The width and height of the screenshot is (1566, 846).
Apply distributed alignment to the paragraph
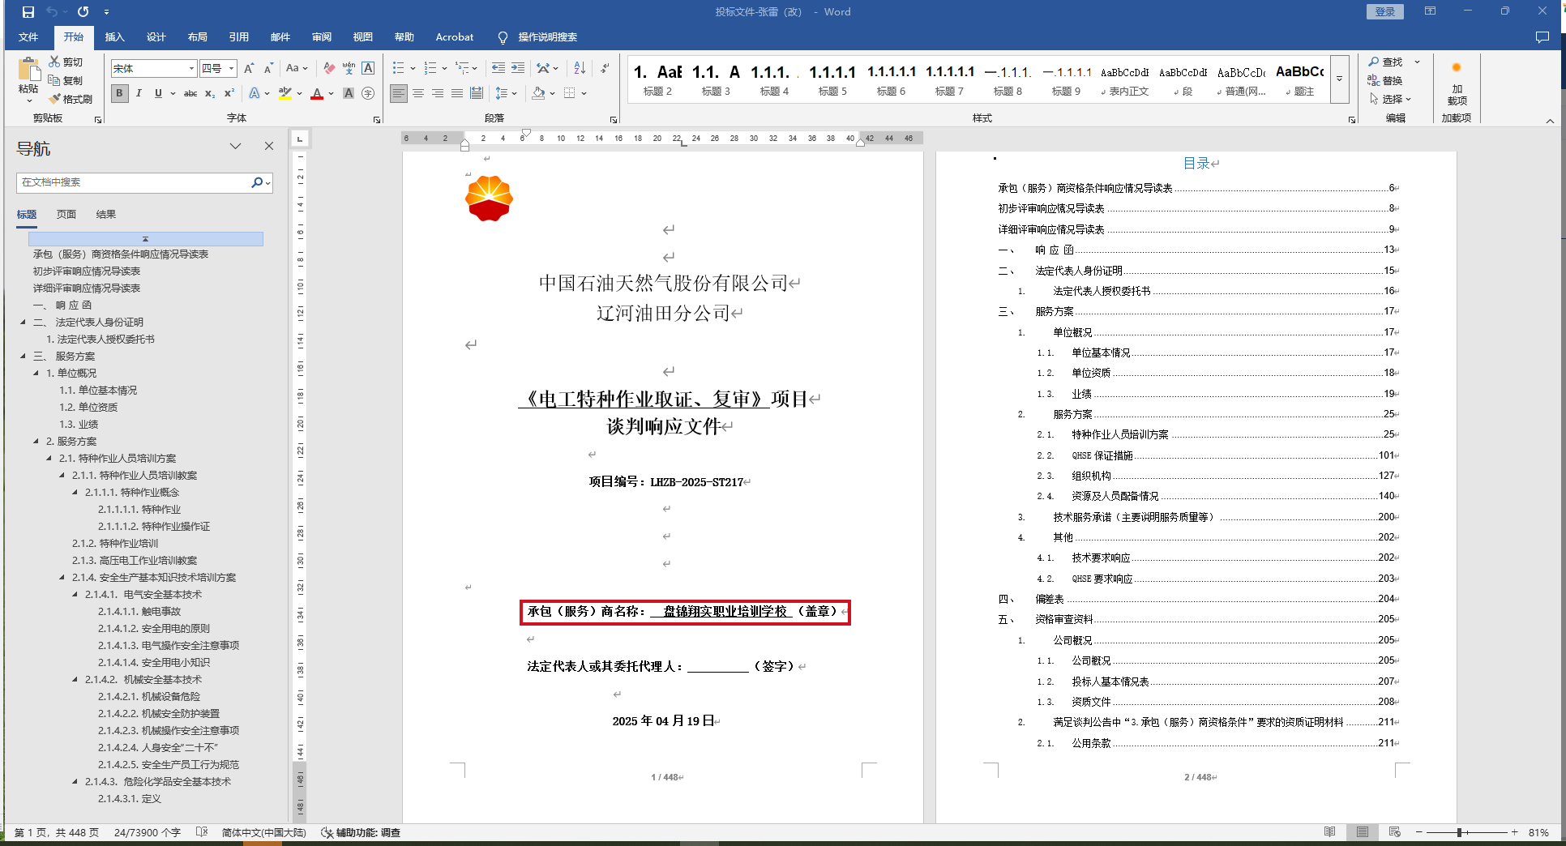click(x=477, y=93)
